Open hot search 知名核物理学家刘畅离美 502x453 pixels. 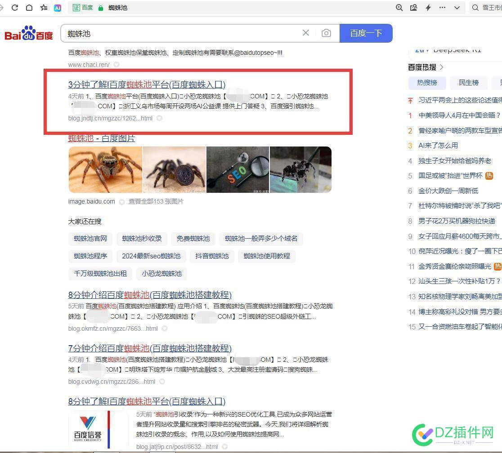tap(460, 297)
